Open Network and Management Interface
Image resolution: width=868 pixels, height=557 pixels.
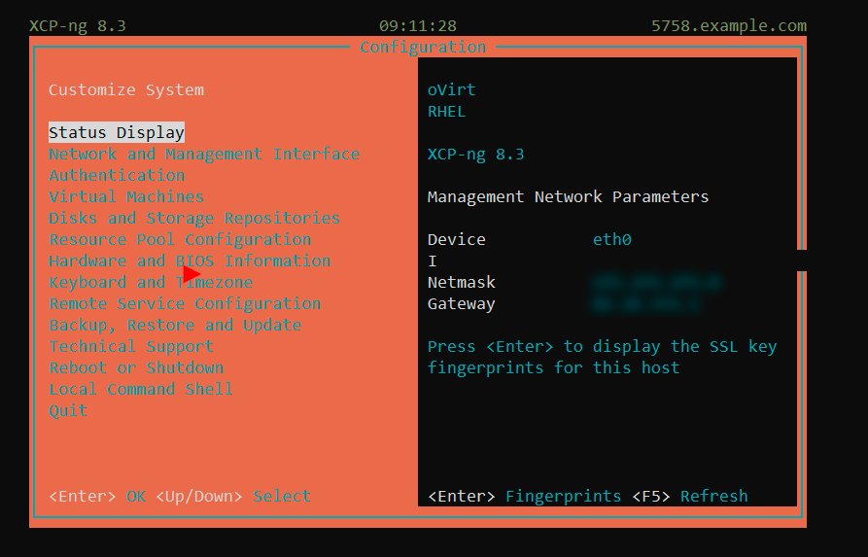point(204,155)
